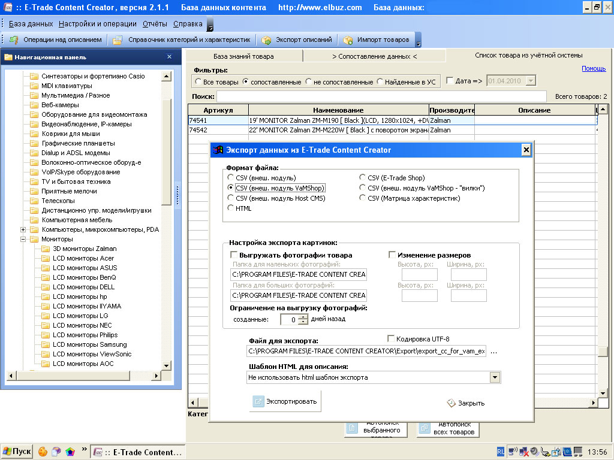Click the Экспортировать button
Image resolution: width=614 pixels, height=460 pixels.
pos(285,401)
